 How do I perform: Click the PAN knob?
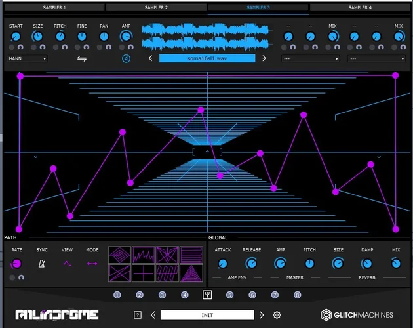click(104, 37)
